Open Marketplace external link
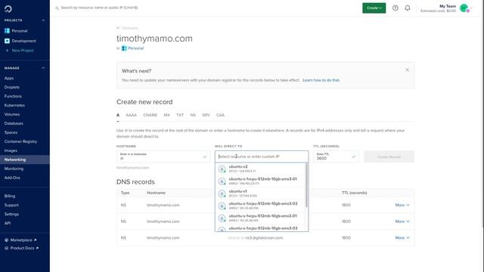484x272 pixels. (20, 240)
